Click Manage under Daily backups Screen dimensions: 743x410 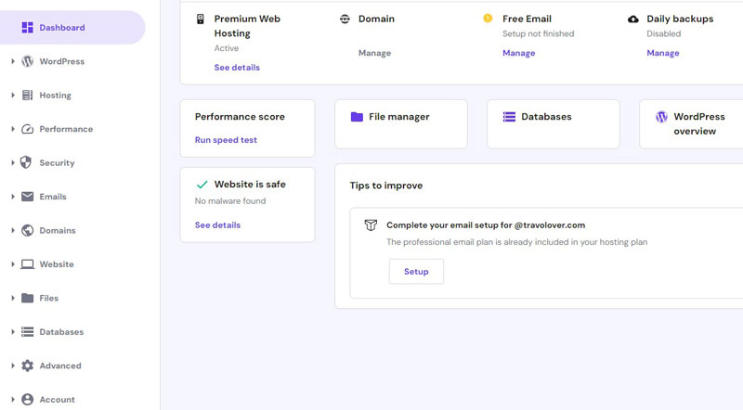click(x=663, y=53)
